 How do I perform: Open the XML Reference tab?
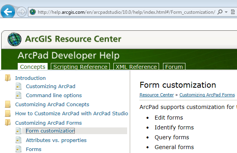pos(136,66)
